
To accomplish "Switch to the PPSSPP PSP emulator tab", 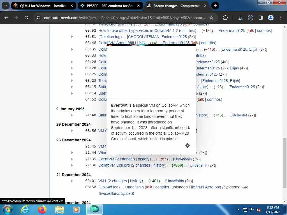I will (x=110, y=6).
